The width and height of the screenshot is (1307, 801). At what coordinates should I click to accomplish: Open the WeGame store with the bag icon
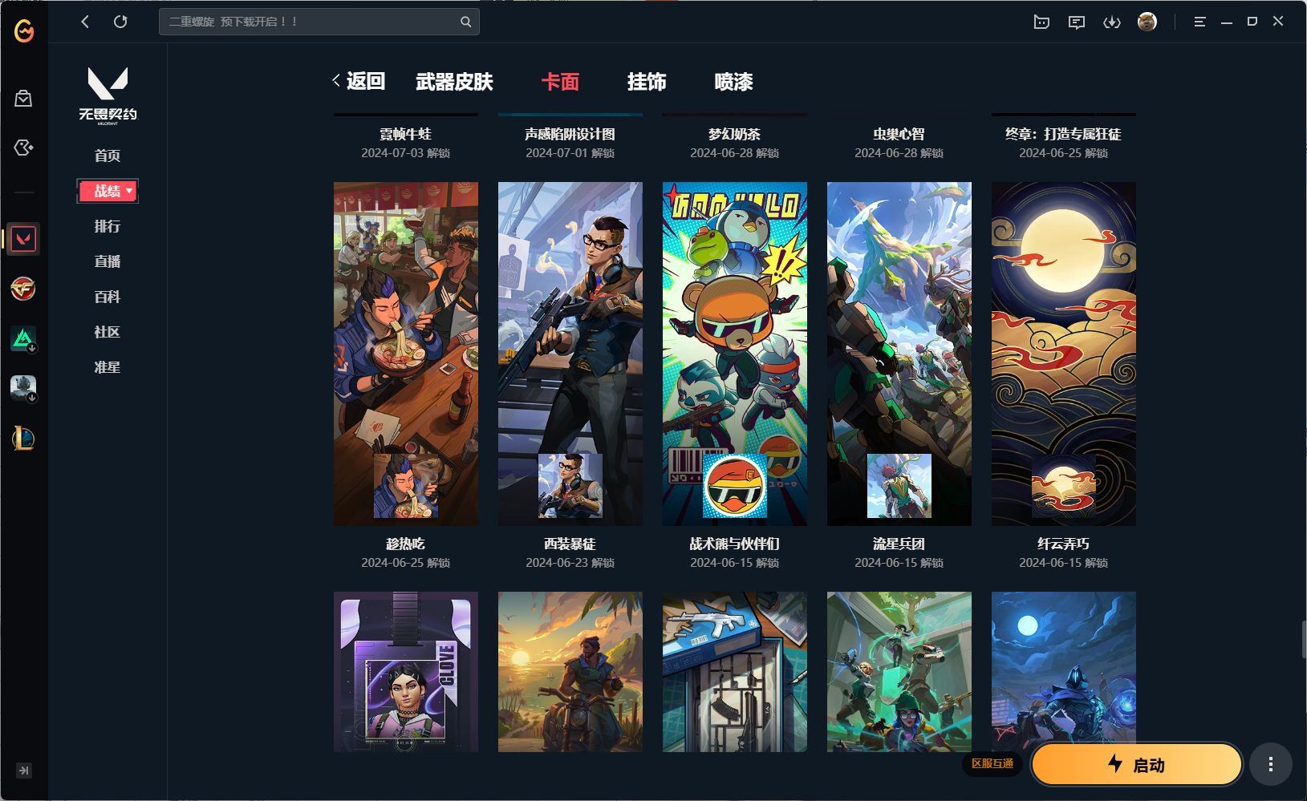(x=23, y=98)
